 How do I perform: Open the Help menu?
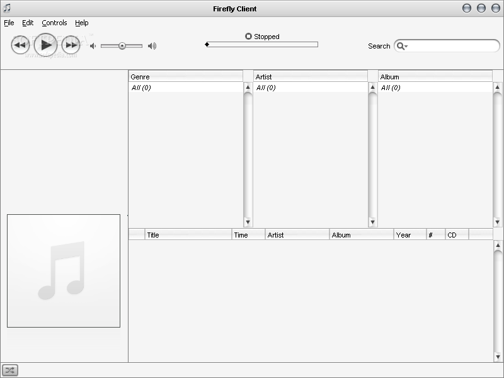(82, 23)
